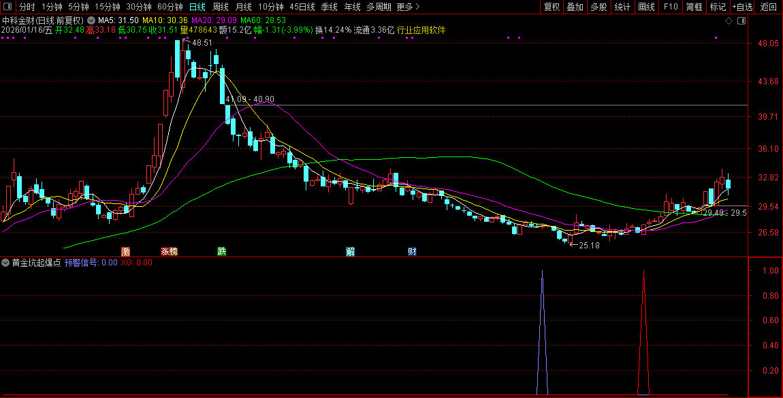This screenshot has height=398, width=783.
Task: Toggle the right side panel icon
Action: (x=741, y=21)
